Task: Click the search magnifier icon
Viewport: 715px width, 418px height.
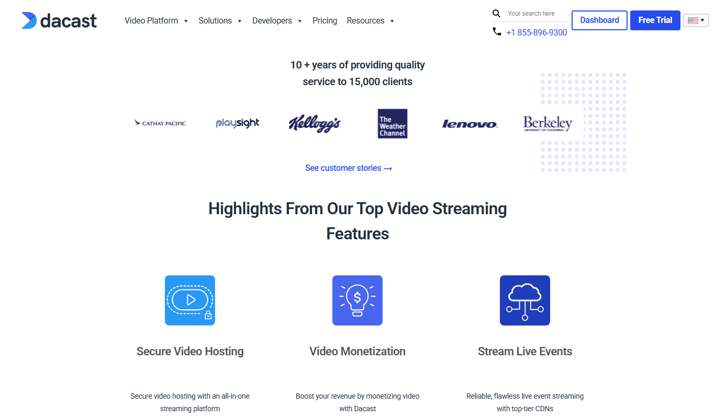Action: pyautogui.click(x=497, y=14)
